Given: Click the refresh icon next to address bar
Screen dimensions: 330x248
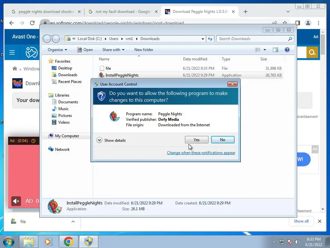Looking at the screenshot, I should coord(210,39).
